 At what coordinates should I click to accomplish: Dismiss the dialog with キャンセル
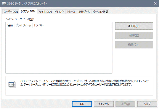click(x=104, y=104)
